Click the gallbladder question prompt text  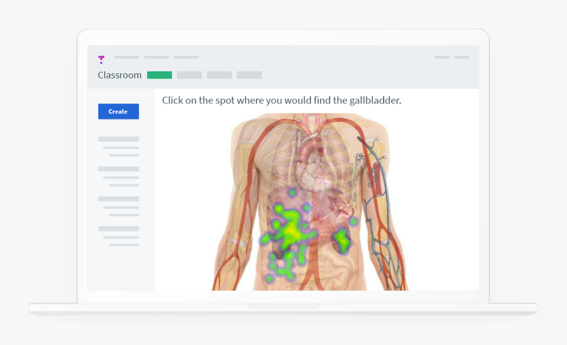click(282, 101)
